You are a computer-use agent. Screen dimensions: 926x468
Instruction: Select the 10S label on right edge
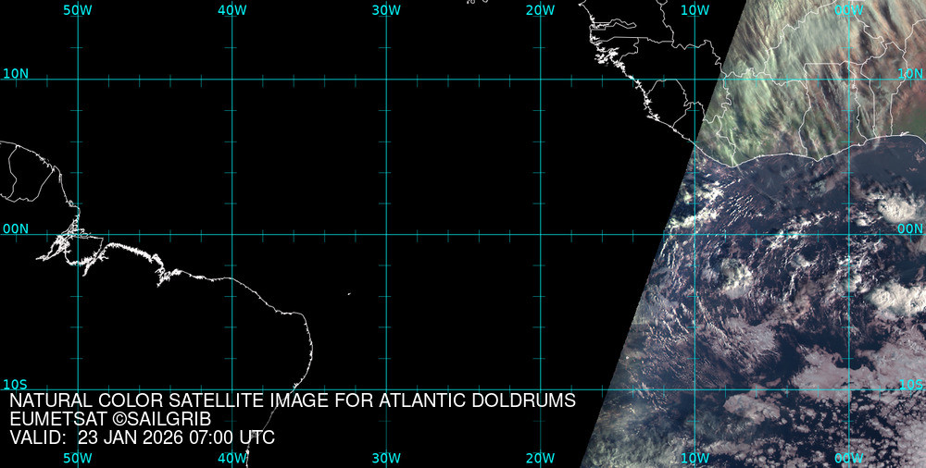coord(911,384)
